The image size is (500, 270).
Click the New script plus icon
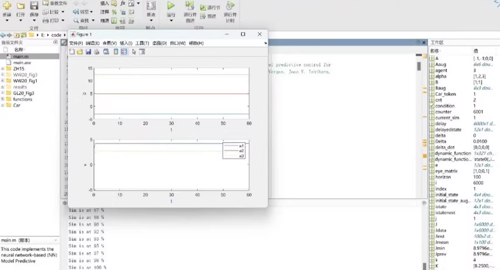pyautogui.click(x=7, y=5)
